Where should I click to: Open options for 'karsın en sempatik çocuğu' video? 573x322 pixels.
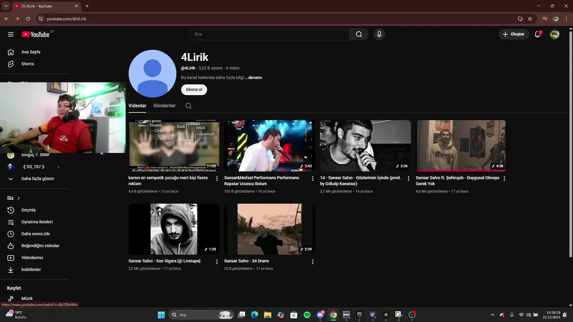coord(217,178)
